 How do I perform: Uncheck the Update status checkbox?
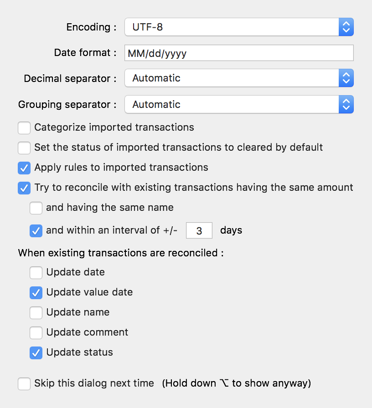[36, 353]
